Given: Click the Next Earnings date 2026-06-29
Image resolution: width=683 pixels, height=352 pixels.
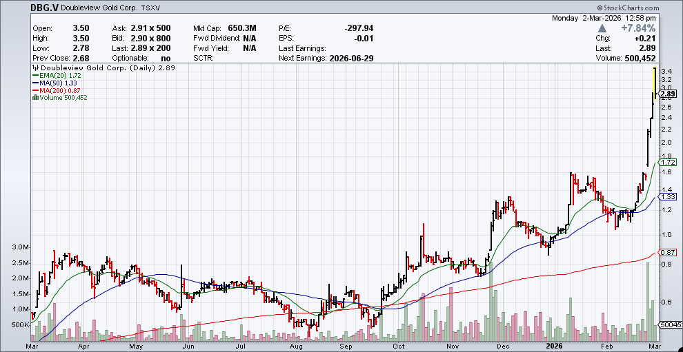Looking at the screenshot, I should [x=352, y=59].
